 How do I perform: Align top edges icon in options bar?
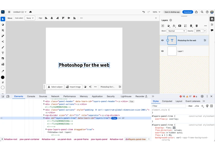63,18
